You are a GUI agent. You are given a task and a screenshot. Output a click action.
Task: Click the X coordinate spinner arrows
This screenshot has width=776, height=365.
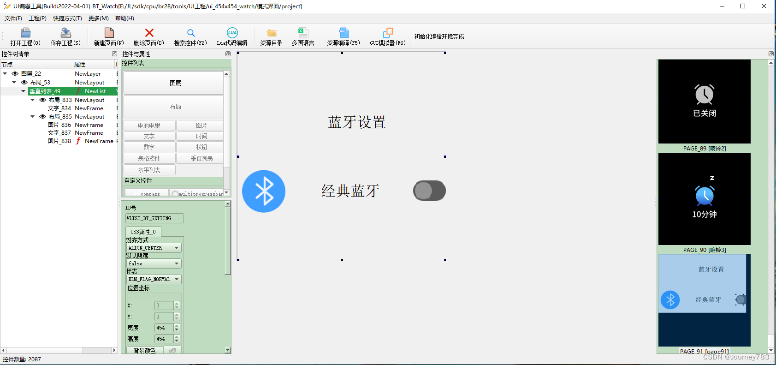177,305
